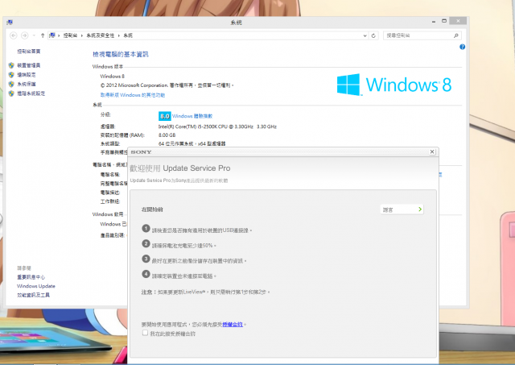Screen dimensions: 515x365
Task: Open the address bar history dropdown
Action: [365, 35]
